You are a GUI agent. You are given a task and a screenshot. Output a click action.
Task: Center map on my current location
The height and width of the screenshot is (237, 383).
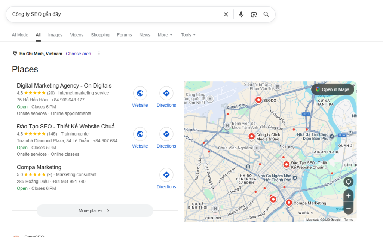[349, 182]
